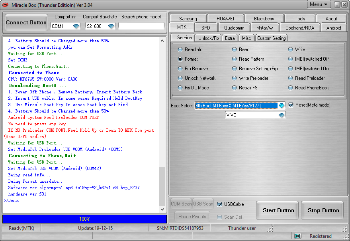This screenshot has height=241, width=350.
Task: Expand the Boot Select dropdown
Action: 282,105
